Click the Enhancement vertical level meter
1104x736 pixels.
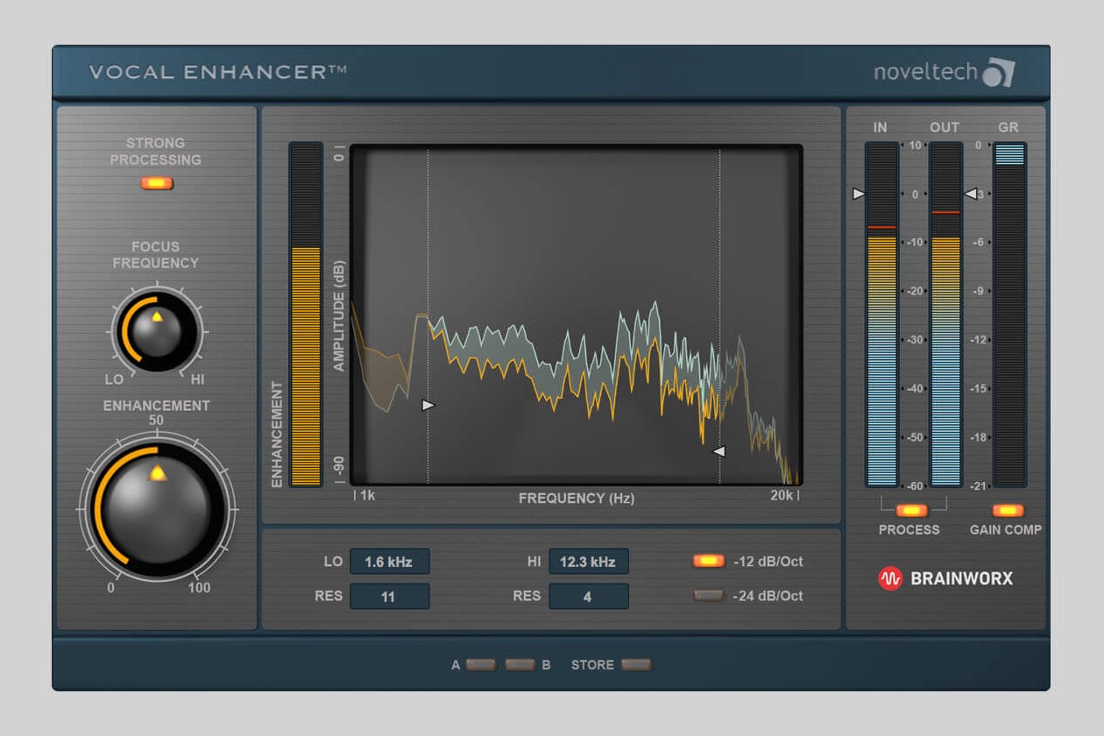[x=306, y=315]
